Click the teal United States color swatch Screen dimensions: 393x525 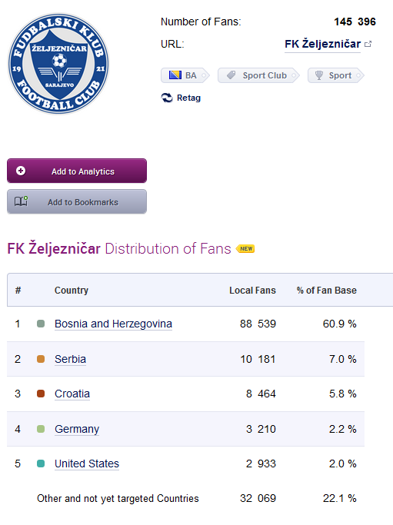click(x=41, y=464)
